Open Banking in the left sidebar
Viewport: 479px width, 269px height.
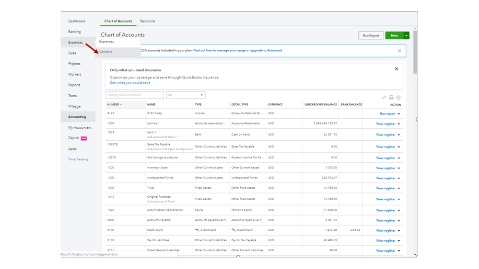coord(74,32)
